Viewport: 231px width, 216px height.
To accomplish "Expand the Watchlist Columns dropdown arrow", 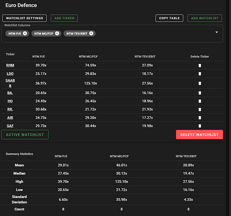I will (x=217, y=32).
